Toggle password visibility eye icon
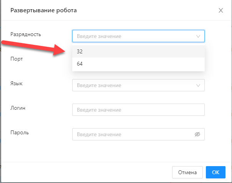232x183 pixels. point(197,134)
